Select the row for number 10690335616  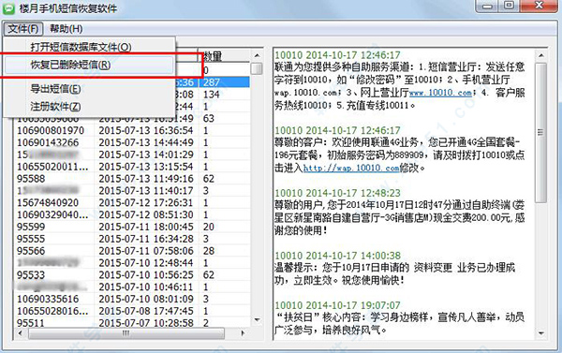pyautogui.click(x=133, y=300)
